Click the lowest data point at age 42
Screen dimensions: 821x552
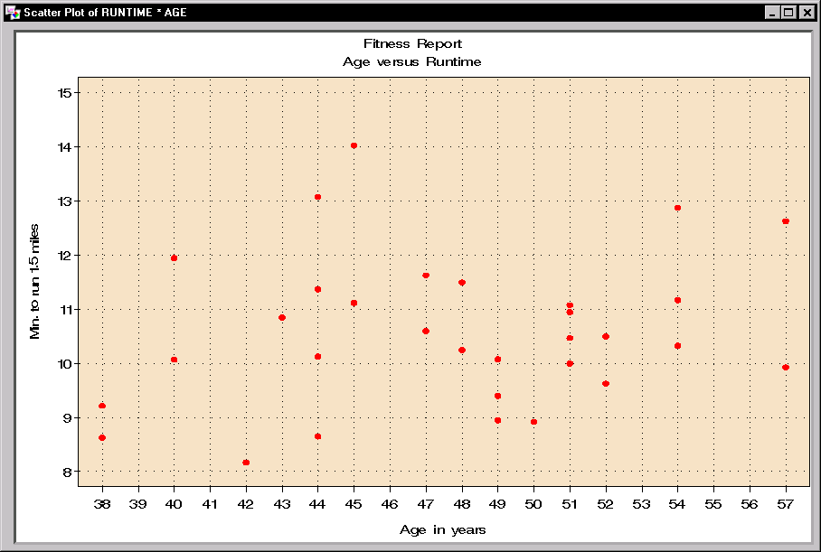click(246, 461)
